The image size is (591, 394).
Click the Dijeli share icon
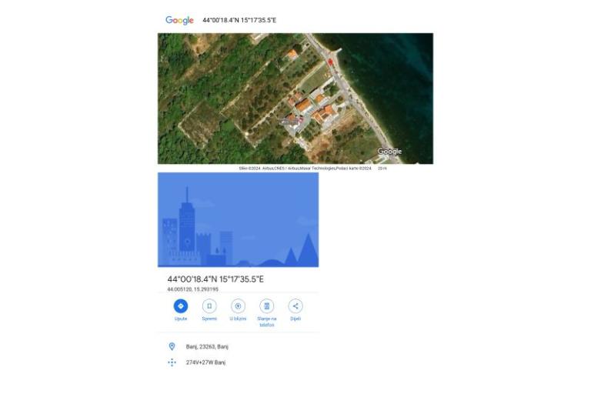[295, 306]
